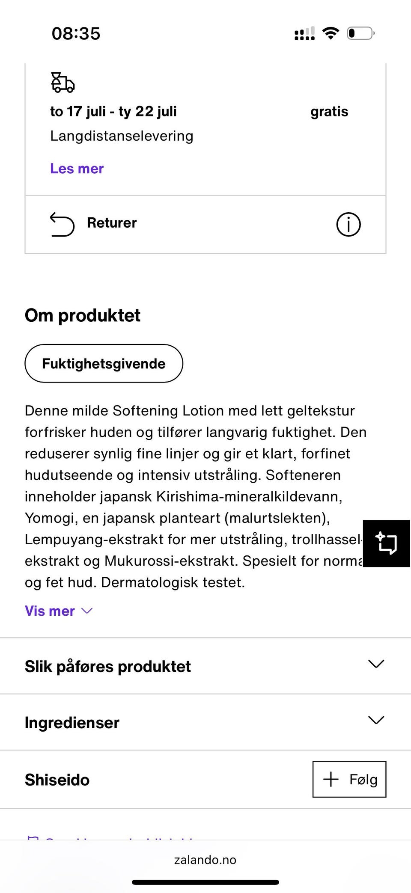
Task: Tap the plus icon beside Følg
Action: click(331, 779)
